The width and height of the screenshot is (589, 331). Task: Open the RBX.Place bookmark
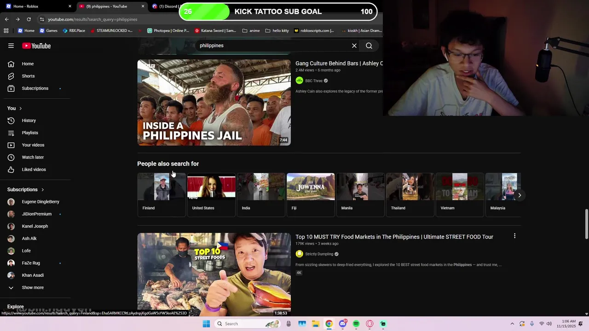tap(74, 31)
